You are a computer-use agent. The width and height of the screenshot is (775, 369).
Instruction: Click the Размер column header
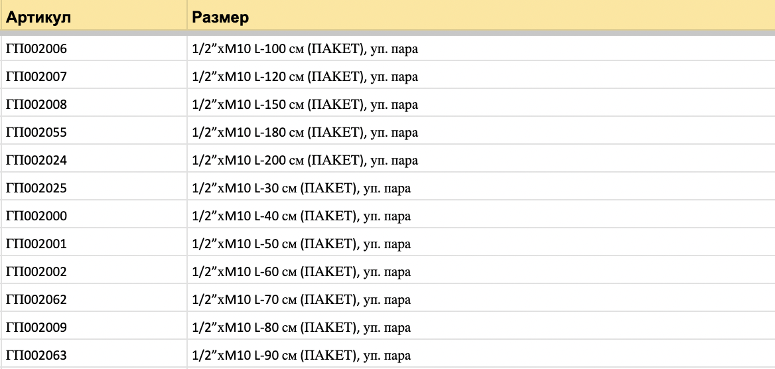[220, 17]
